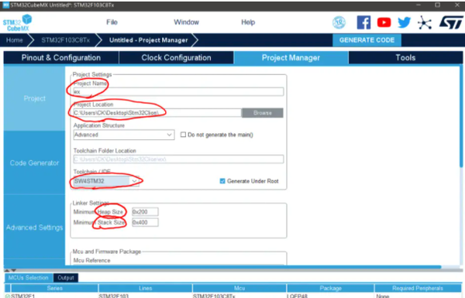
Task: Select the Project Manager tab
Action: tap(291, 58)
